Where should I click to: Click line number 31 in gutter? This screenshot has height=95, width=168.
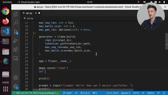27,72
